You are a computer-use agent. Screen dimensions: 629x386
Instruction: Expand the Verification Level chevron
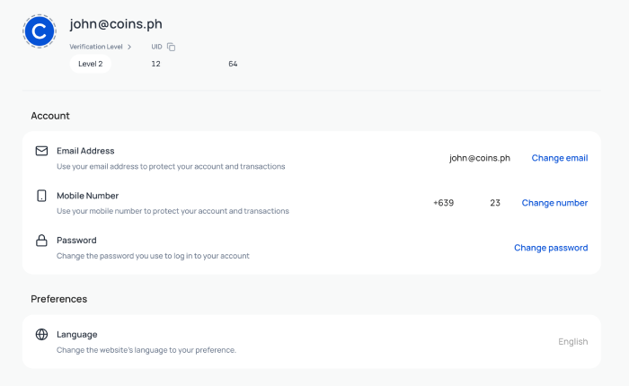pos(129,47)
